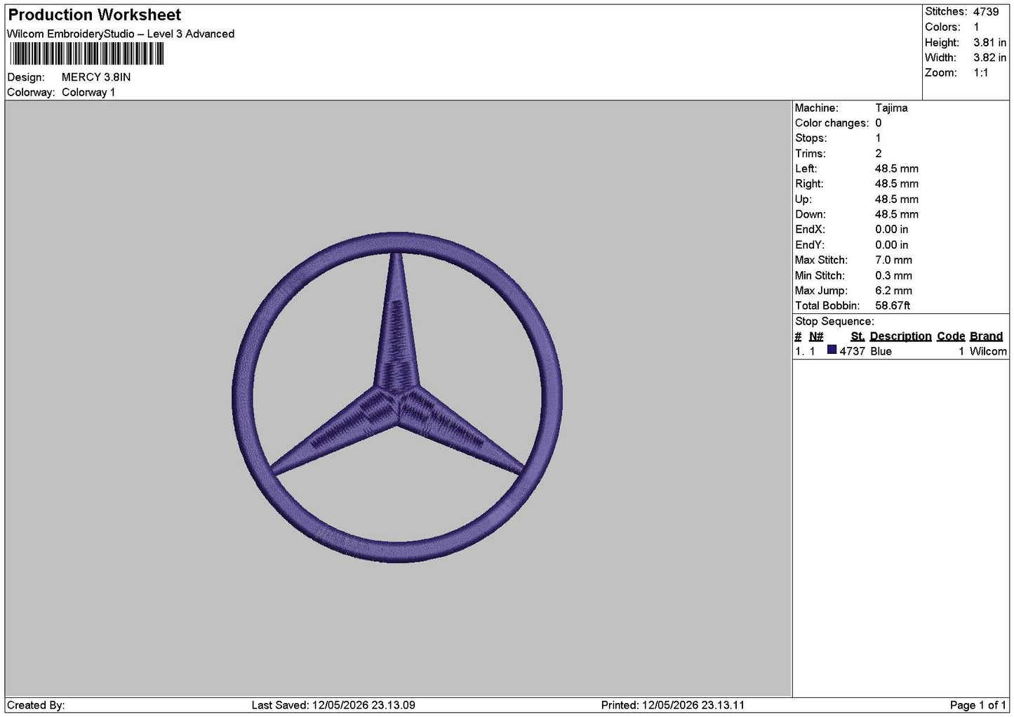The width and height of the screenshot is (1014, 717).
Task: Click the 'Wilcom' brand cell
Action: coord(988,352)
